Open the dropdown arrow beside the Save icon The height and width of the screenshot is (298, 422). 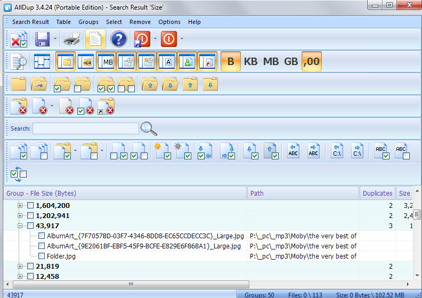[x=55, y=39]
